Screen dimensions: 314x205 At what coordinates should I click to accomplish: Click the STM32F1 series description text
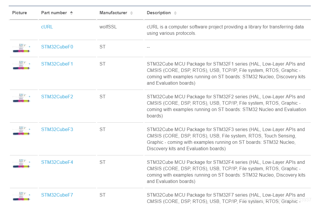226,73
